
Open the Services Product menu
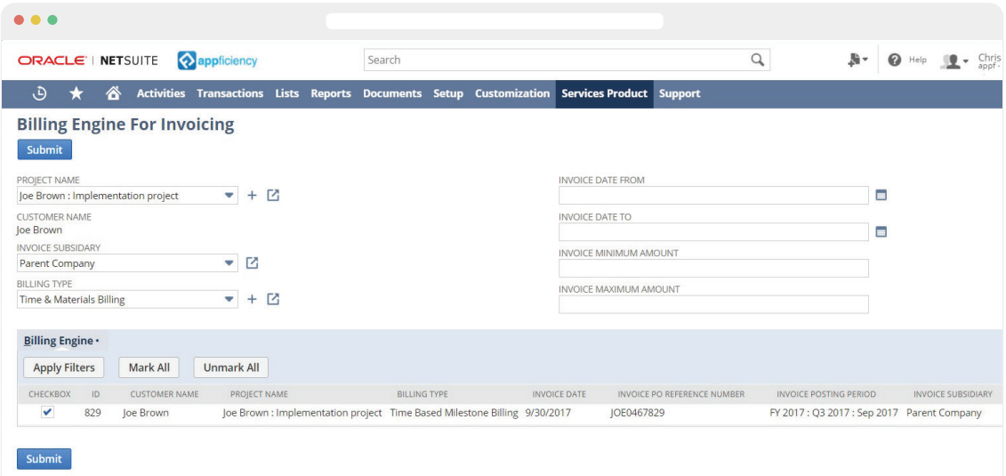click(604, 93)
